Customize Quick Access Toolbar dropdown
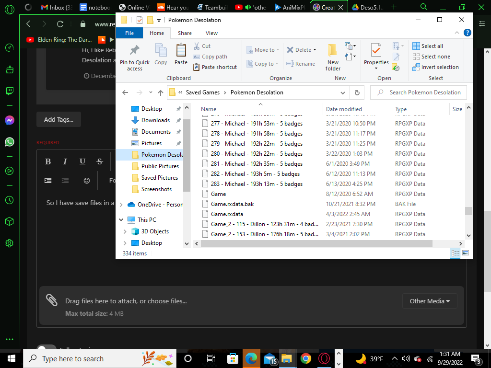Screen dimensions: 491x368 click(x=159, y=20)
